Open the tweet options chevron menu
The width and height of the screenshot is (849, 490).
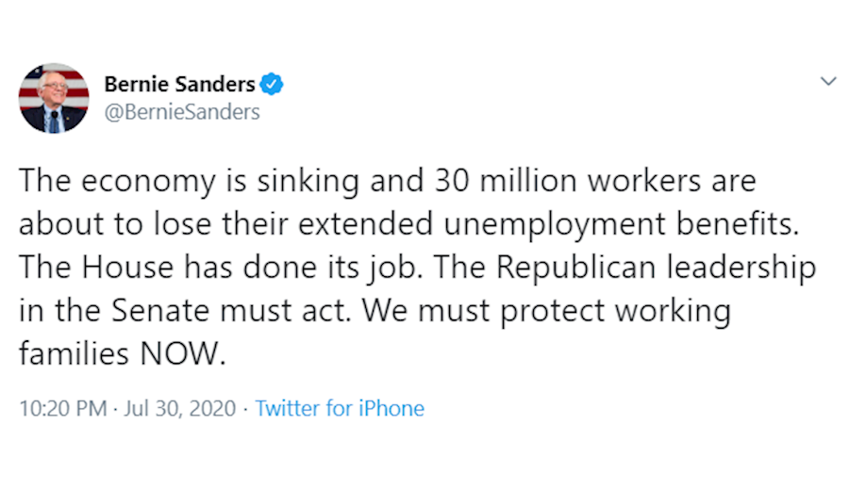[x=828, y=82]
